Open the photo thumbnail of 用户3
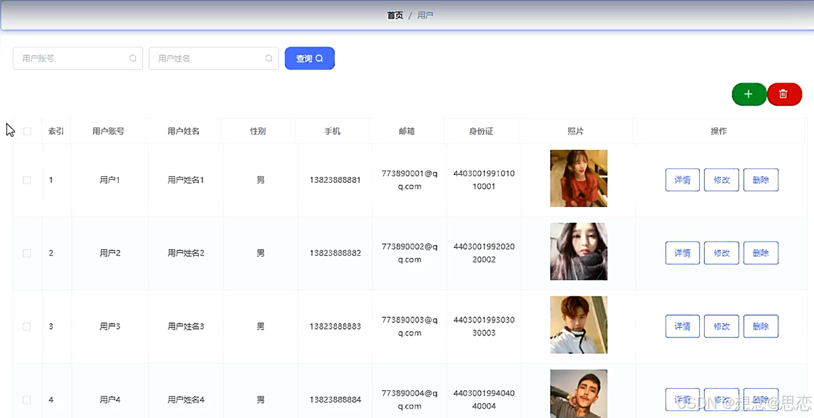Viewport: 814px width, 418px height. (x=578, y=325)
